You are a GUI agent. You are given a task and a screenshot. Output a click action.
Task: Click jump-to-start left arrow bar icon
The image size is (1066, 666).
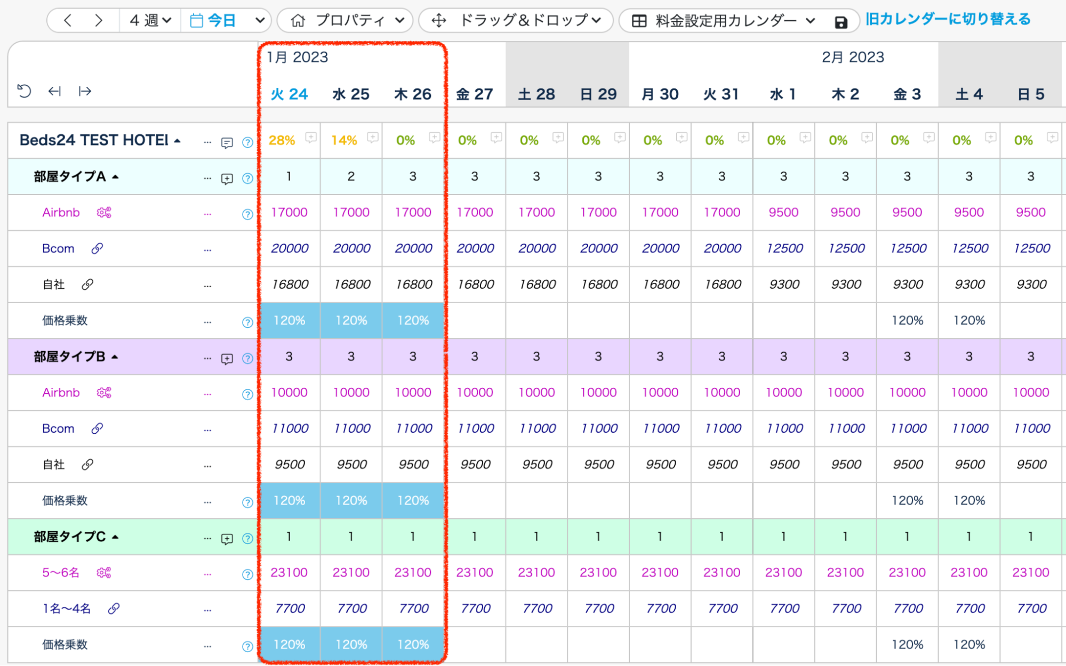[x=54, y=91]
